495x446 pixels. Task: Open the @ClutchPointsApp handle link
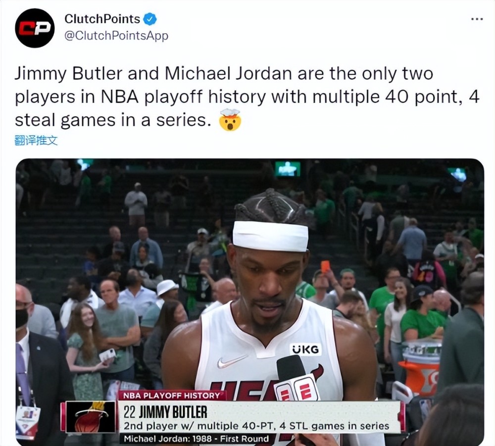point(116,35)
